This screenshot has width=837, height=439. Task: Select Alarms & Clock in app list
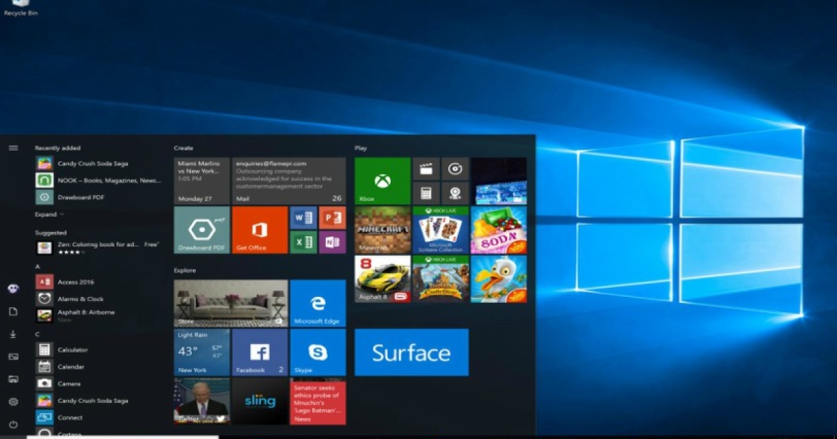(80, 299)
